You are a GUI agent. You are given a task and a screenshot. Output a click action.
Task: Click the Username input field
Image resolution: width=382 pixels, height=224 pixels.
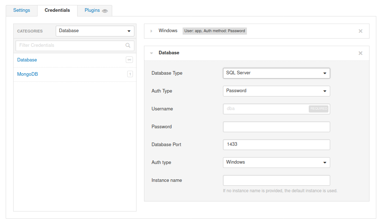(x=266, y=109)
